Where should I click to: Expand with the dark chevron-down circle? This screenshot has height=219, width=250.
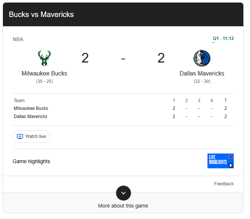[x=124, y=193]
